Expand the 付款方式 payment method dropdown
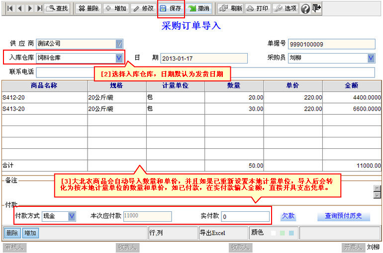The height and width of the screenshot is (253, 383). [x=72, y=216]
